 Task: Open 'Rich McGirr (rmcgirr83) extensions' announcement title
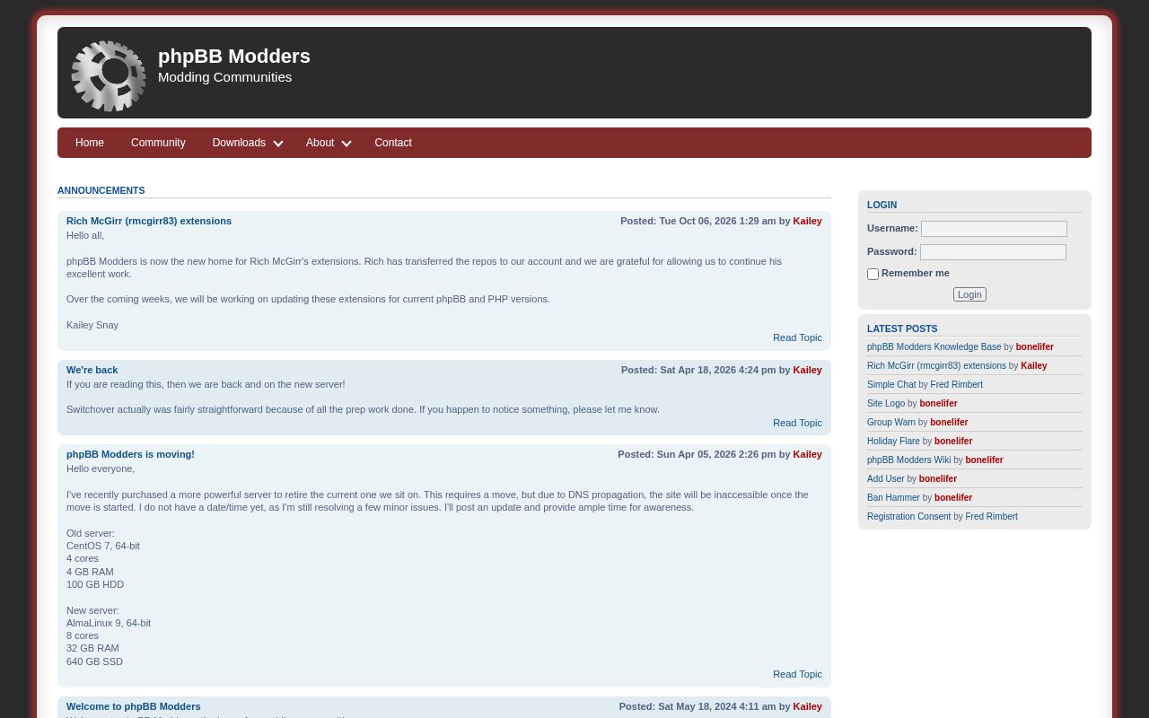coord(149,221)
